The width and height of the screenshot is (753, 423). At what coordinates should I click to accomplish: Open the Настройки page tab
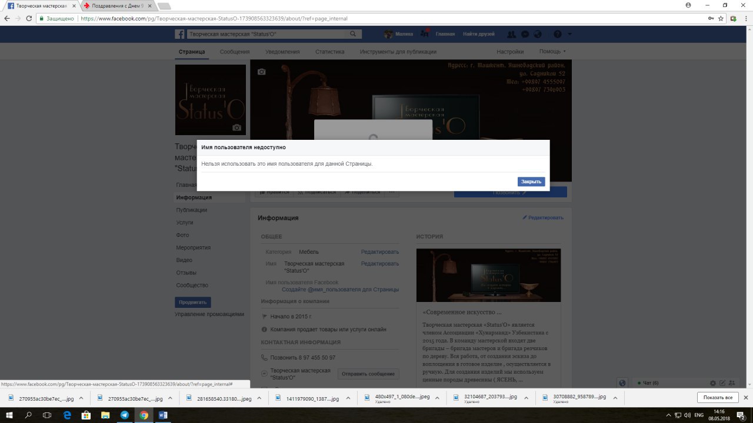[510, 52]
